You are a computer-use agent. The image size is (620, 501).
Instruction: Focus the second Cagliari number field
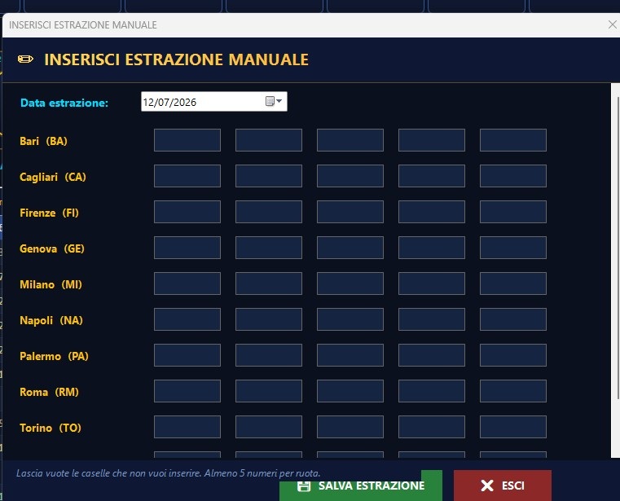click(x=269, y=176)
